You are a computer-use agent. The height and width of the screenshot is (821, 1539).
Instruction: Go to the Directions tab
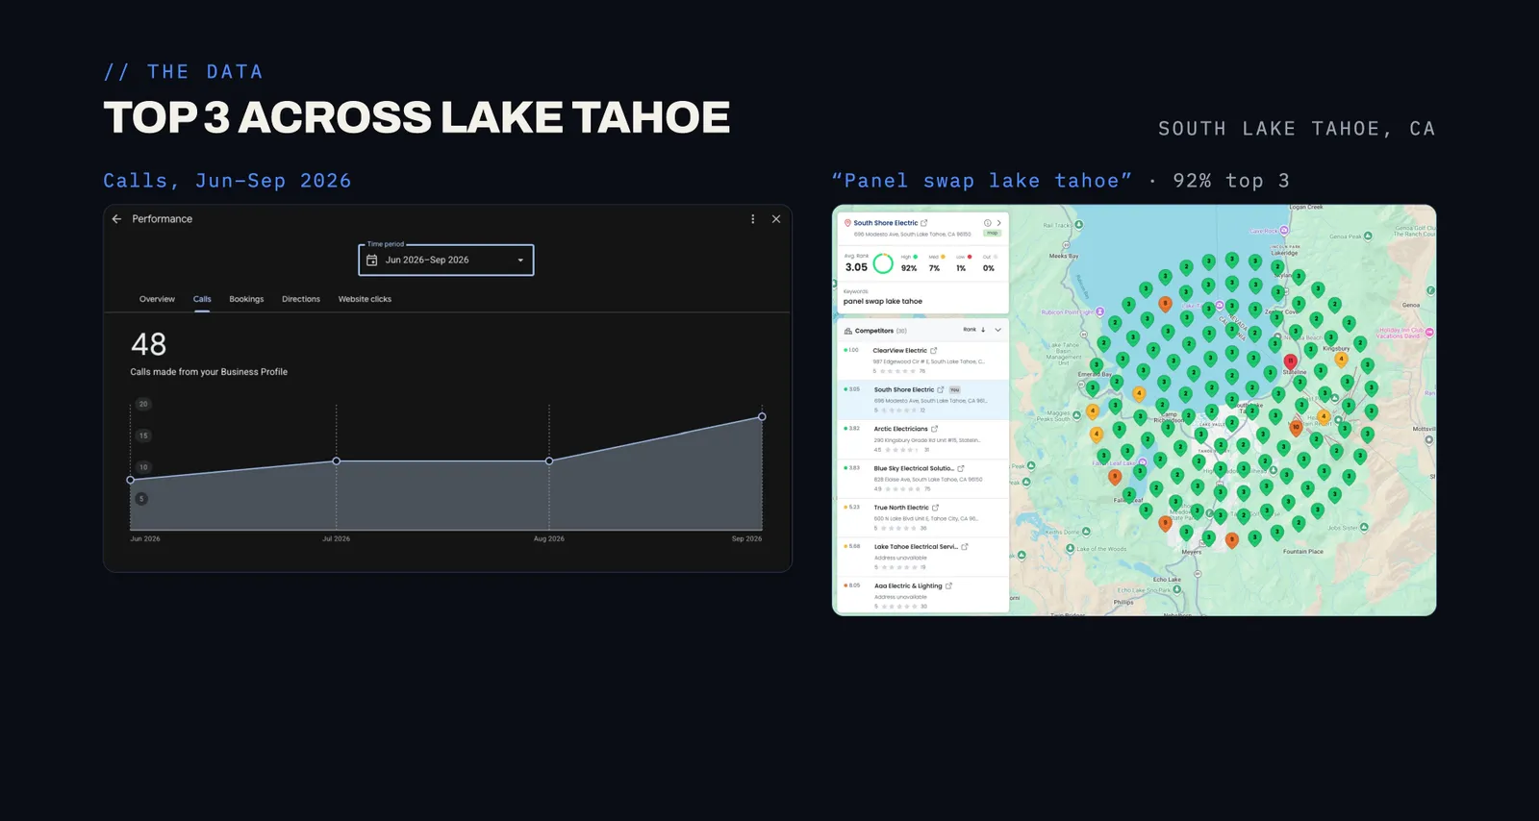pos(301,299)
